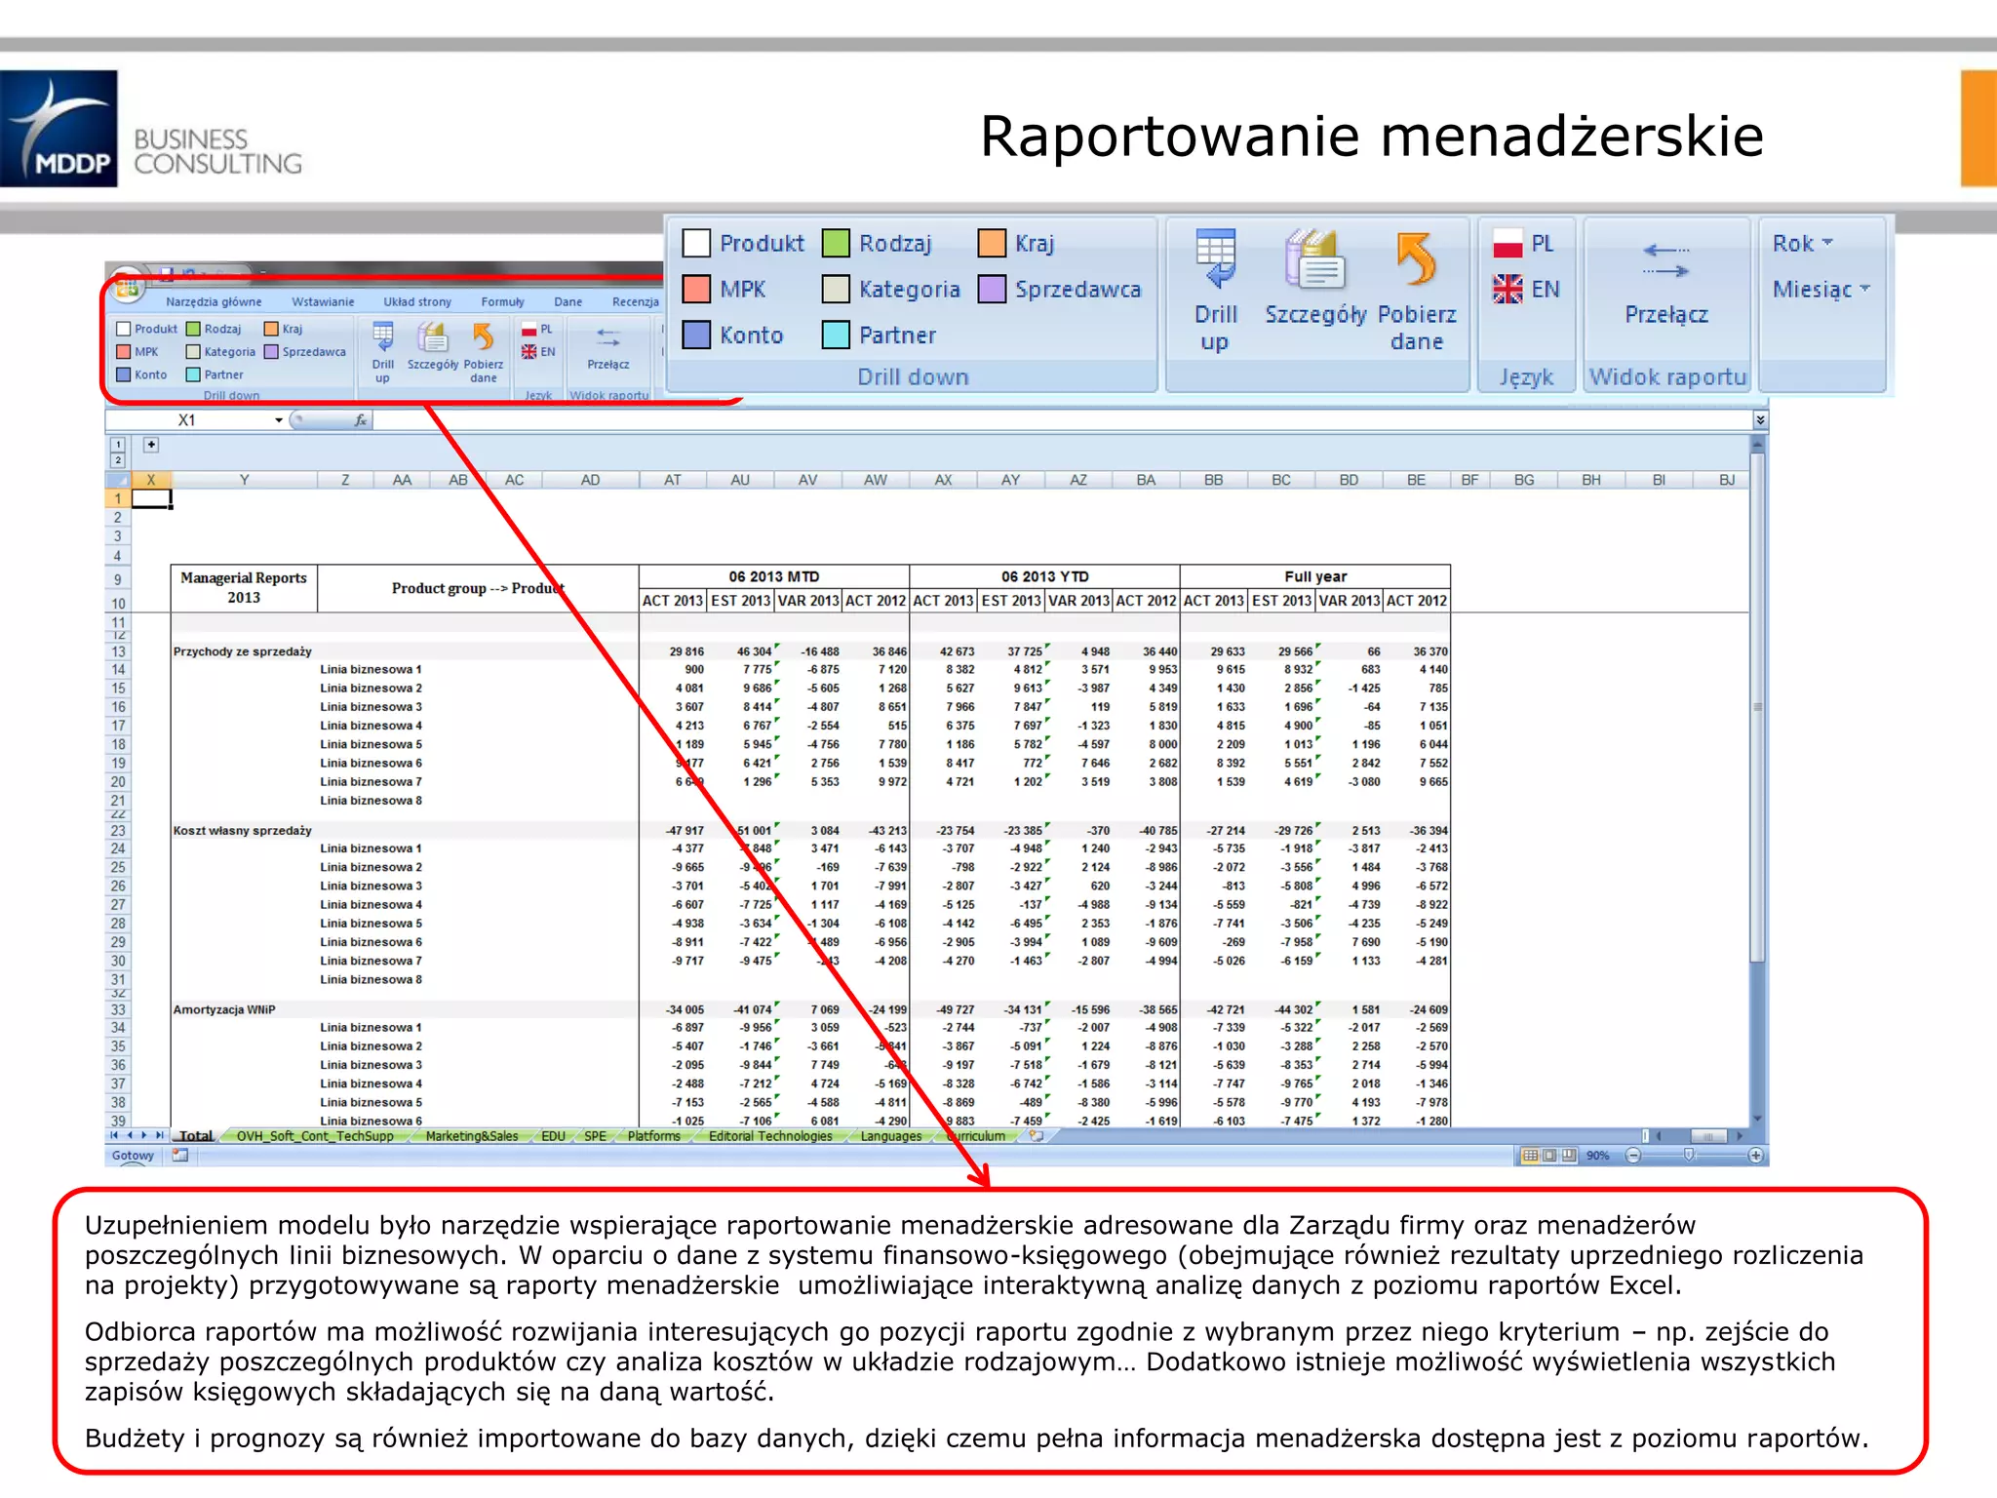Click the fx insert function icon
This screenshot has height=1498, width=1997.
point(360,420)
